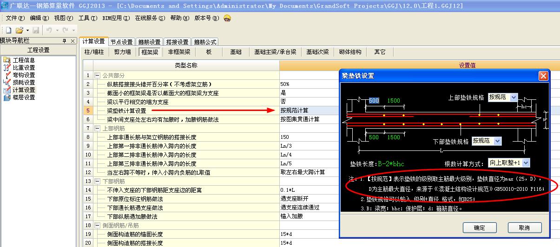Open the 上部垫铁规格 dropdown
The image size is (560, 247).
(514, 97)
